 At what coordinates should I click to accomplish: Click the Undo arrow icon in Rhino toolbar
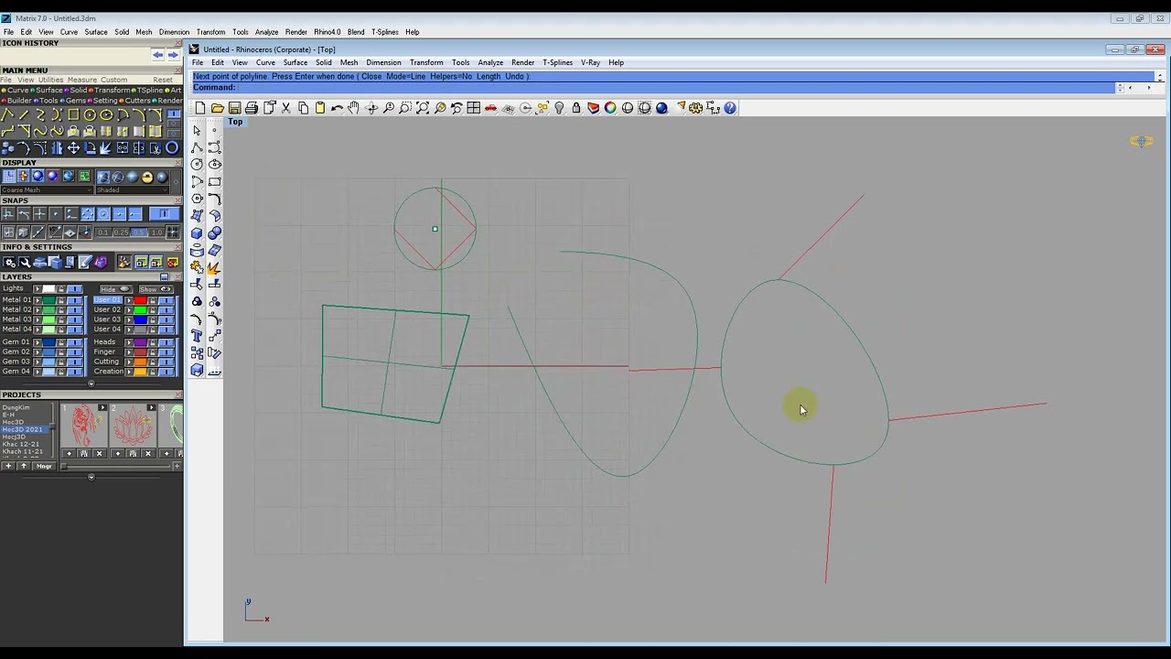click(x=337, y=108)
